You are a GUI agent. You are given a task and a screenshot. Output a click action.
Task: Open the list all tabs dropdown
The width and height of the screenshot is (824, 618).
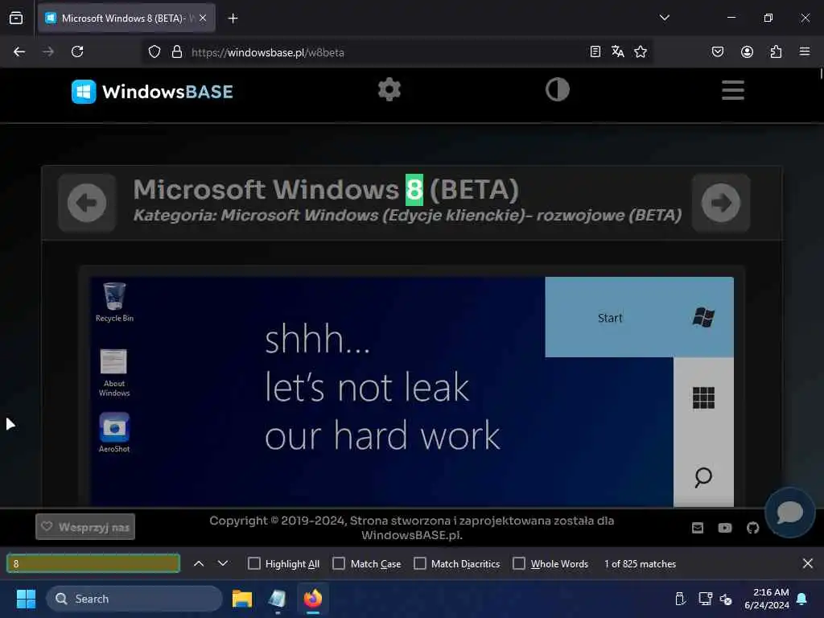664,18
